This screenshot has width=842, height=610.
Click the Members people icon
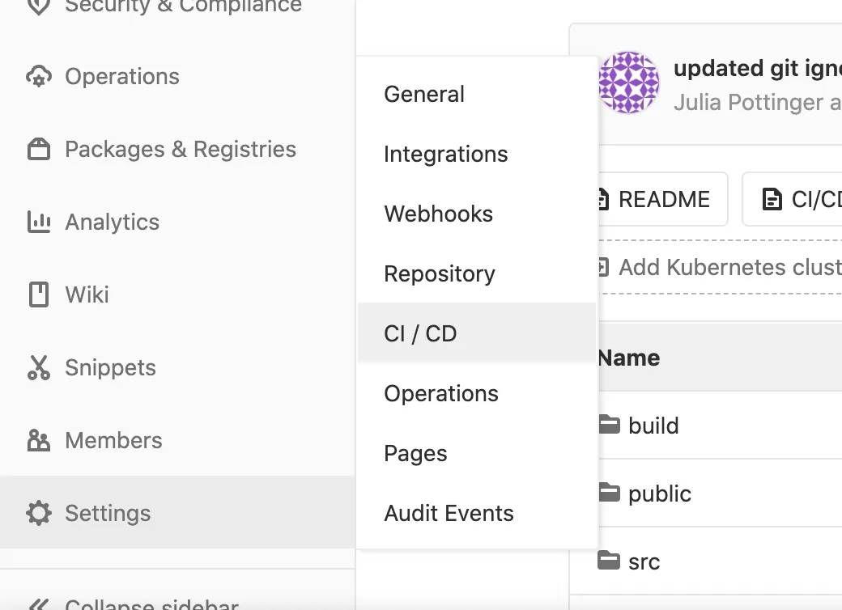coord(39,440)
